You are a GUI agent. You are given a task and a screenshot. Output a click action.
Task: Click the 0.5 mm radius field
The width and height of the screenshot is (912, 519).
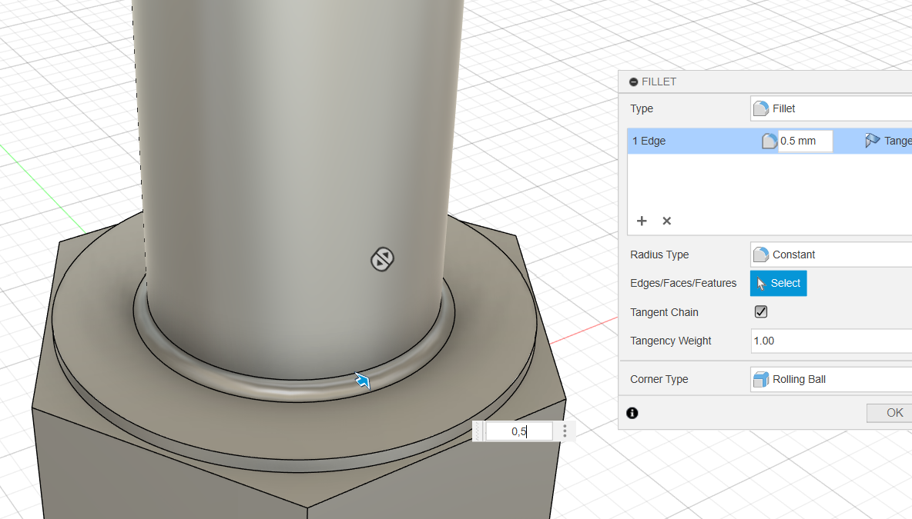point(804,141)
